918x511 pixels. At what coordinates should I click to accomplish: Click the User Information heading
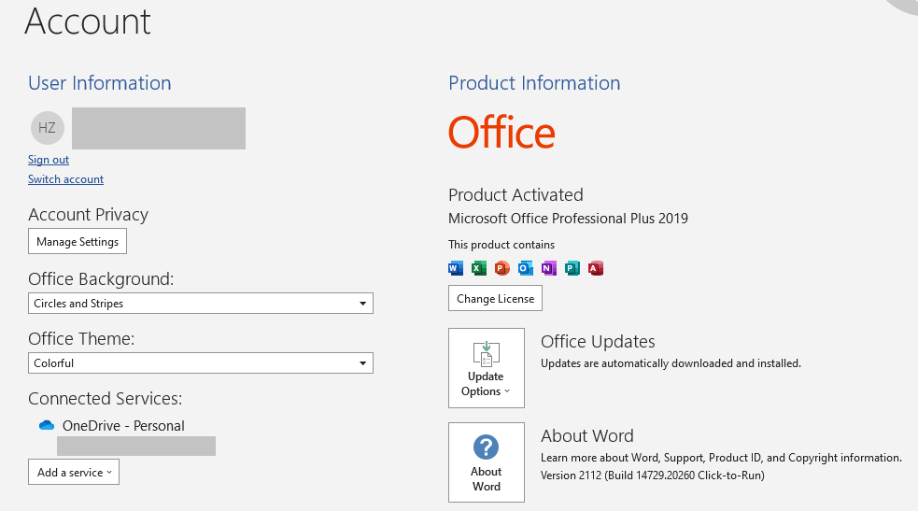click(x=100, y=83)
